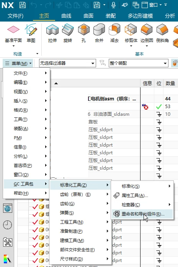This screenshot has width=178, height=267.
Task: Select the 倒斜角 chamfer tool
Action: pos(162,33)
